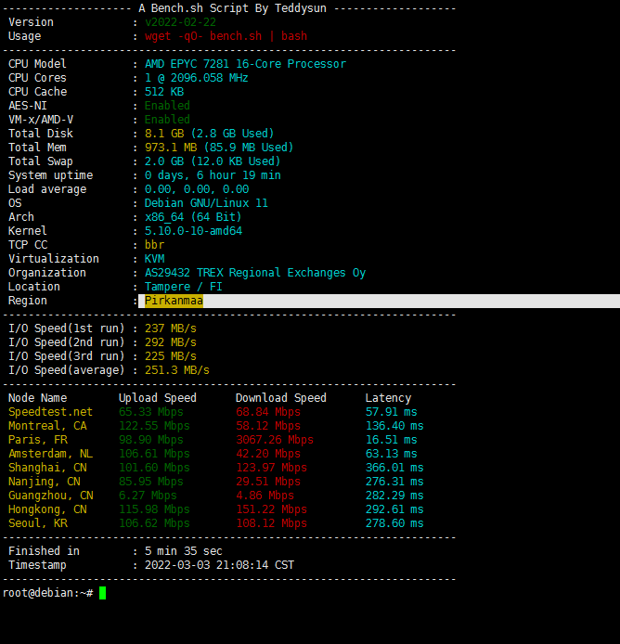This screenshot has width=620, height=644.
Task: Click the kernel value '5.10.0-10-amd64'
Action: (x=194, y=231)
